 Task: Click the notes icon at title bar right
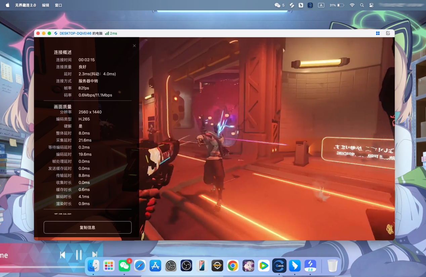click(388, 33)
